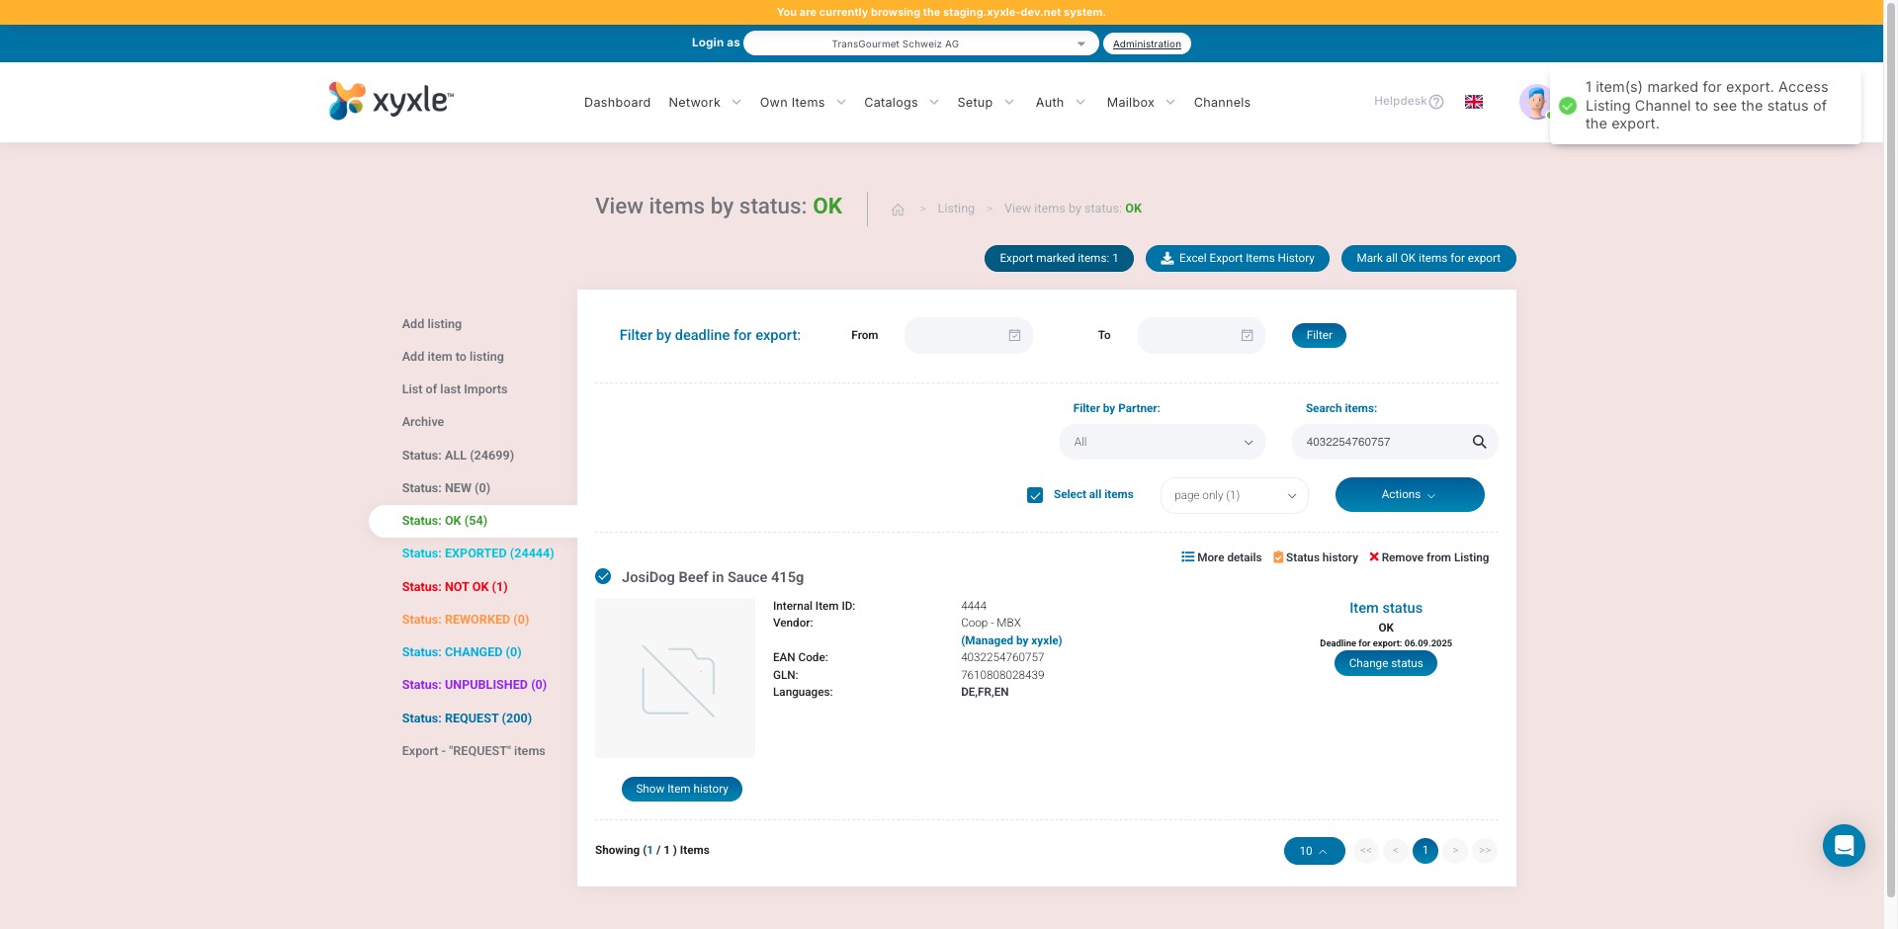Apply the deadline Filter button
Screen dimensions: 1898x929
(x=1319, y=336)
